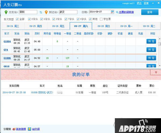
Task: Open the 出票时间查询 link
Action: pos(126,12)
